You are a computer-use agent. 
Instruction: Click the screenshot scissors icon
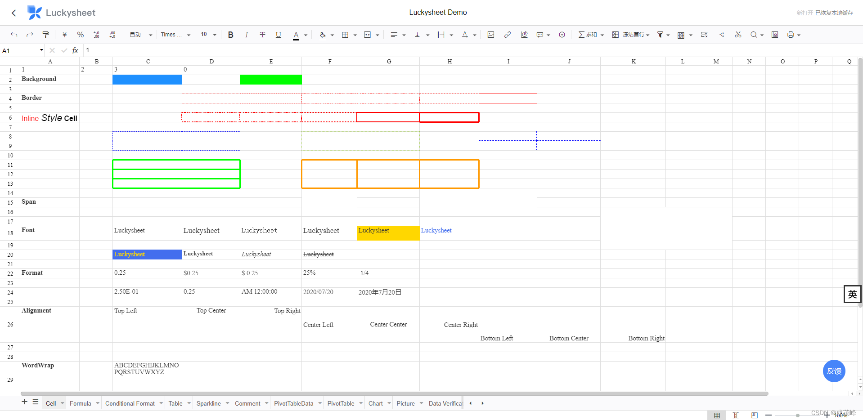coord(738,35)
